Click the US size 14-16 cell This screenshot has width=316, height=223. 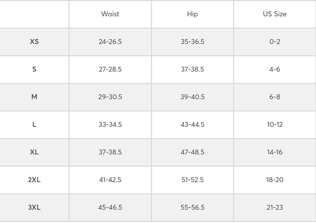(275, 152)
